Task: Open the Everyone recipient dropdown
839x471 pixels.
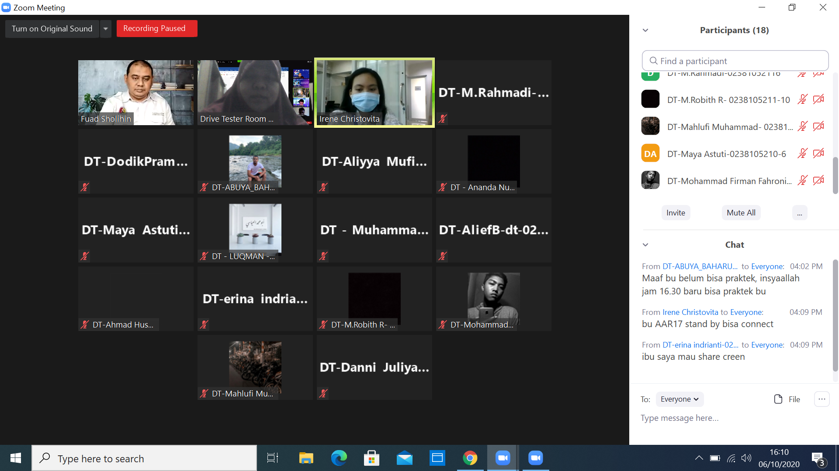Action: pyautogui.click(x=680, y=399)
